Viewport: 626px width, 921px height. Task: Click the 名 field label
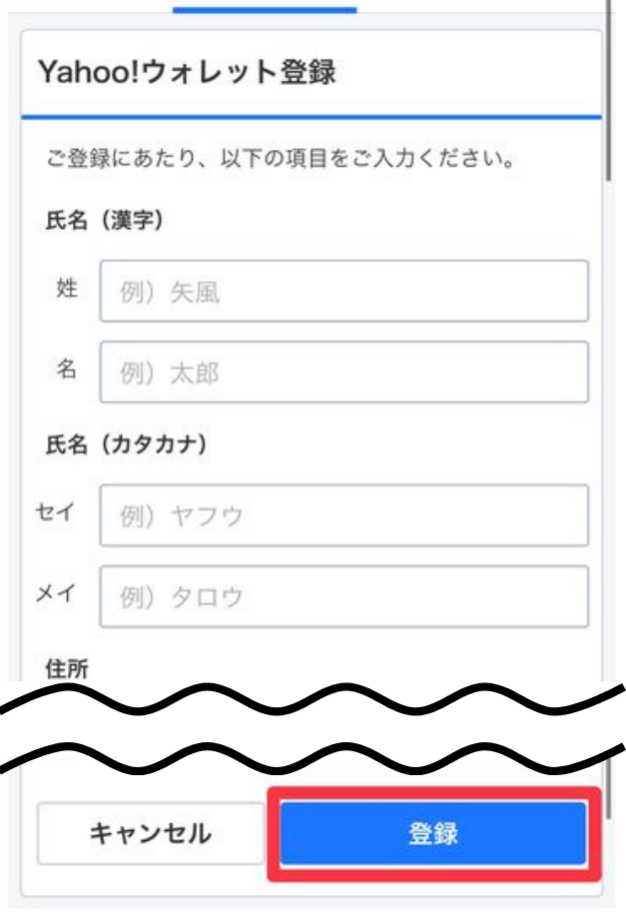point(66,371)
